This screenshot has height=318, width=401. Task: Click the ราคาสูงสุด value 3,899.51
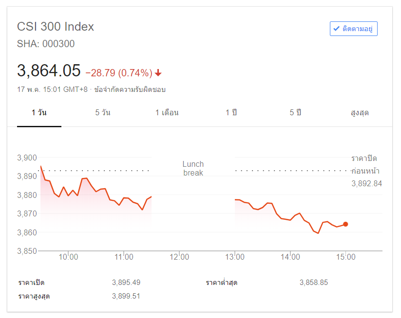[x=126, y=296]
